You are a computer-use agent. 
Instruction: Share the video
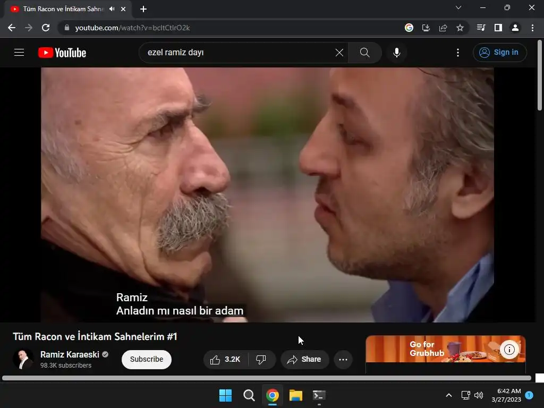click(x=304, y=360)
